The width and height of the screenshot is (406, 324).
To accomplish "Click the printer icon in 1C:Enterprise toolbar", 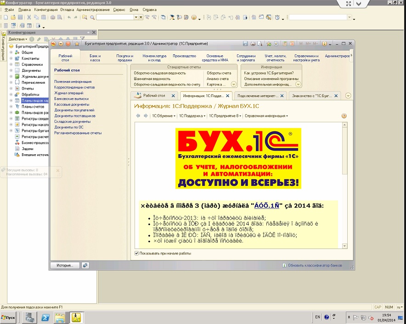I will (253, 44).
